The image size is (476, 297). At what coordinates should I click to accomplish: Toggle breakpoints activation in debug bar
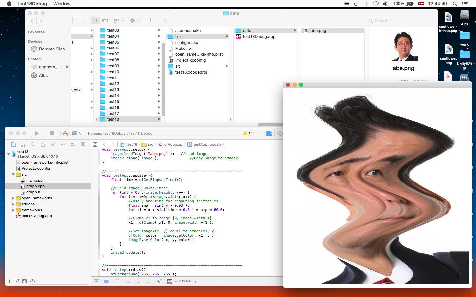pyautogui.click(x=107, y=281)
